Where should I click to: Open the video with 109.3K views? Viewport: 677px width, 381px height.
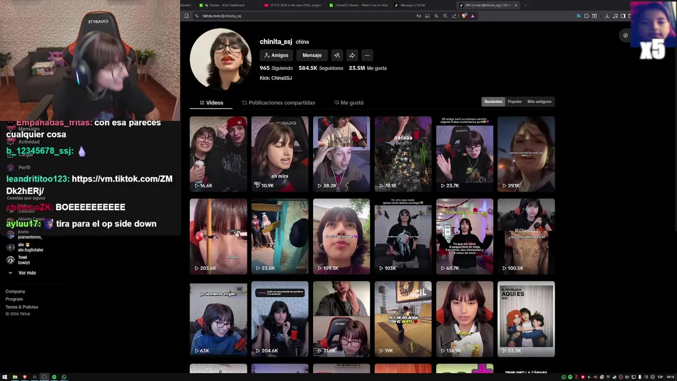click(341, 237)
